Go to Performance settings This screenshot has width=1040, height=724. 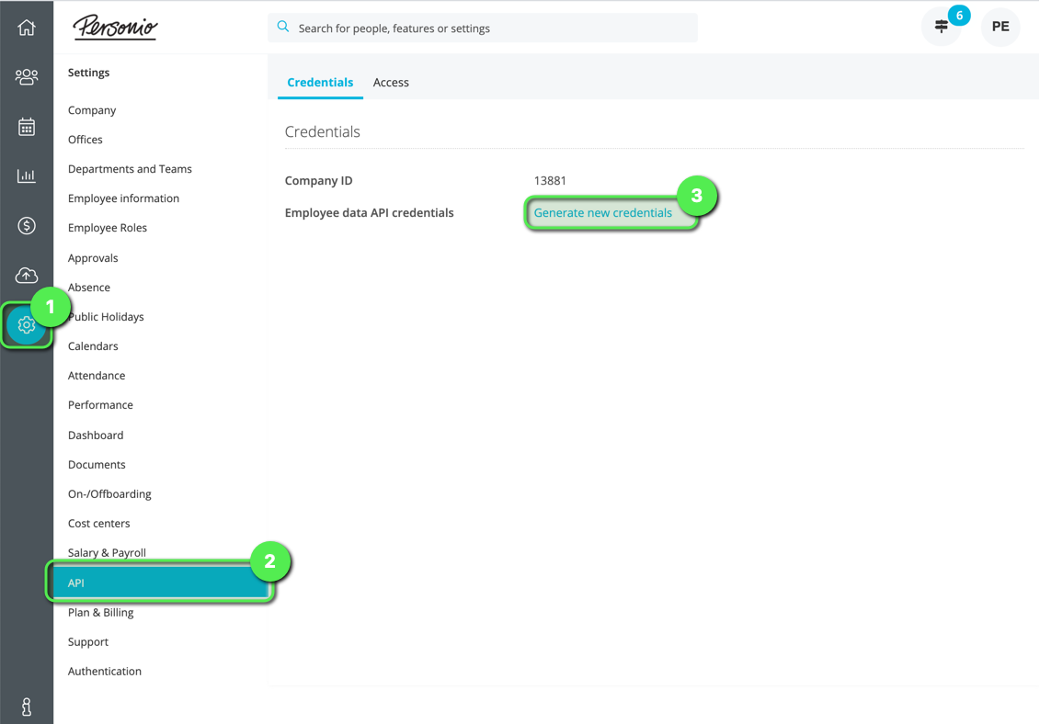100,405
